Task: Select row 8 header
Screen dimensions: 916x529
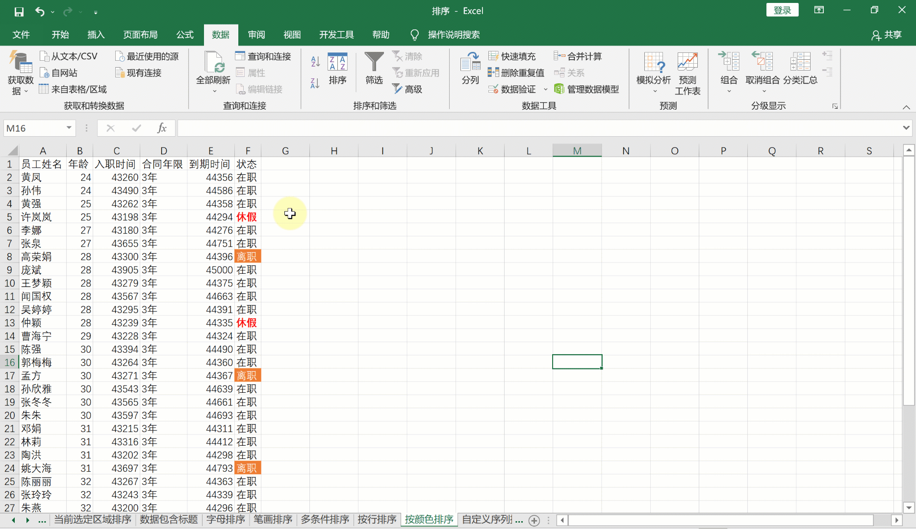Action: pos(9,257)
